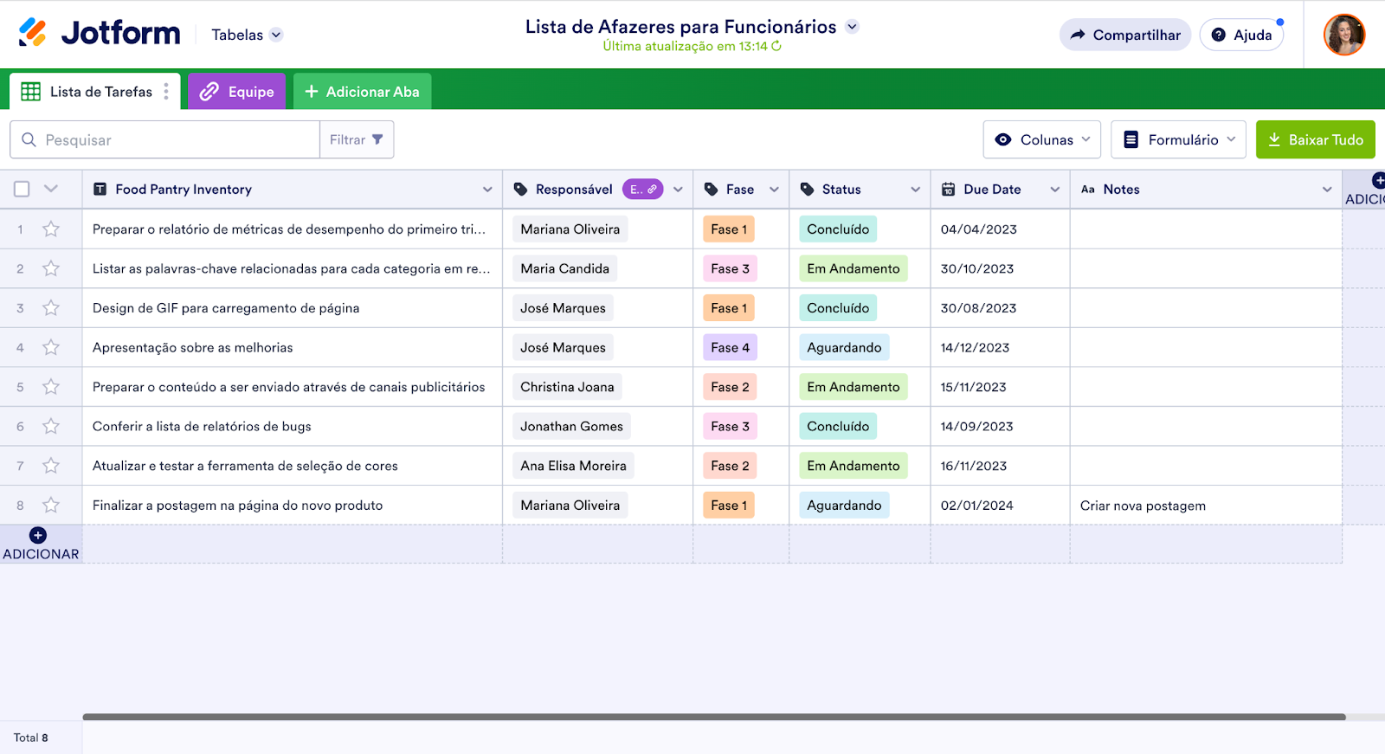The width and height of the screenshot is (1385, 754).
Task: Open the user profile avatar
Action: click(1344, 35)
